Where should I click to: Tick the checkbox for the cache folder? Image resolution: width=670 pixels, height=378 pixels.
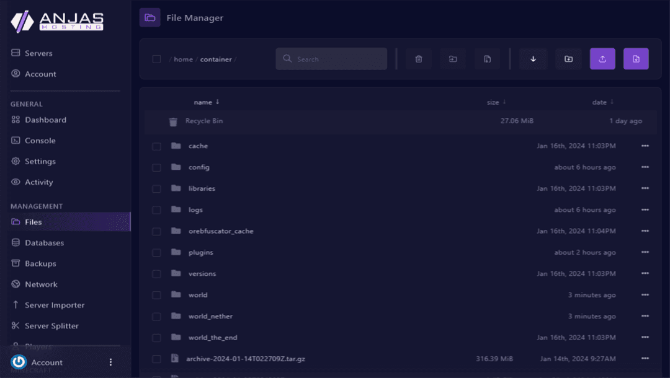click(x=156, y=146)
